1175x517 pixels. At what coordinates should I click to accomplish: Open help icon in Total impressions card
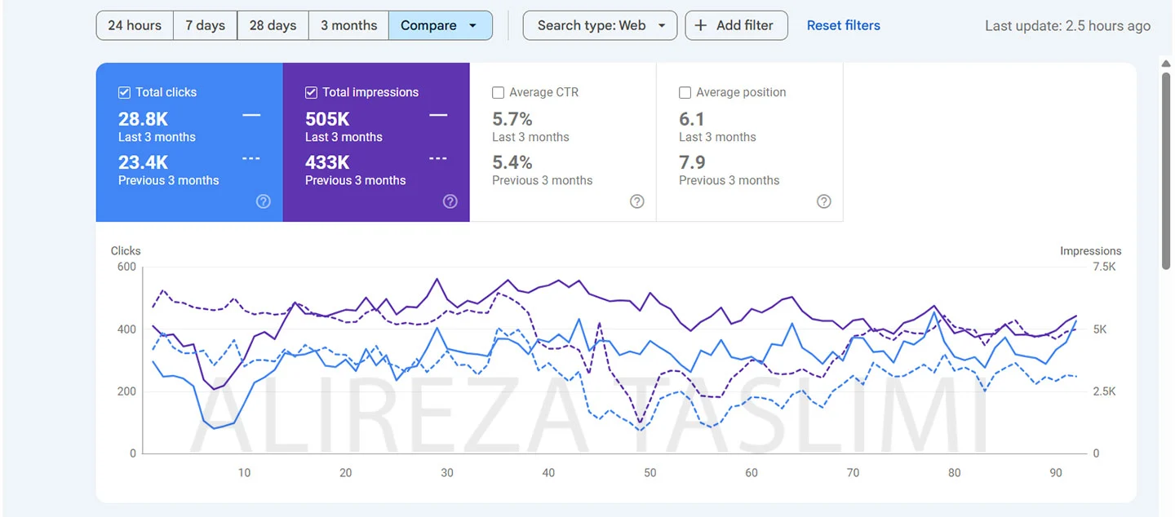point(450,201)
